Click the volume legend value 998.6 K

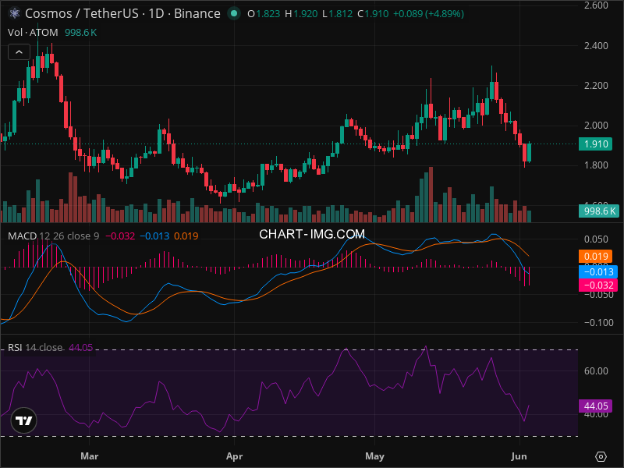tap(81, 32)
